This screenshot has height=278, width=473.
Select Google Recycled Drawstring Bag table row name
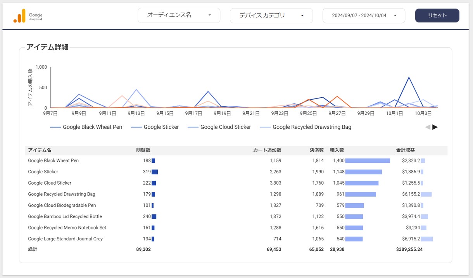coord(62,194)
